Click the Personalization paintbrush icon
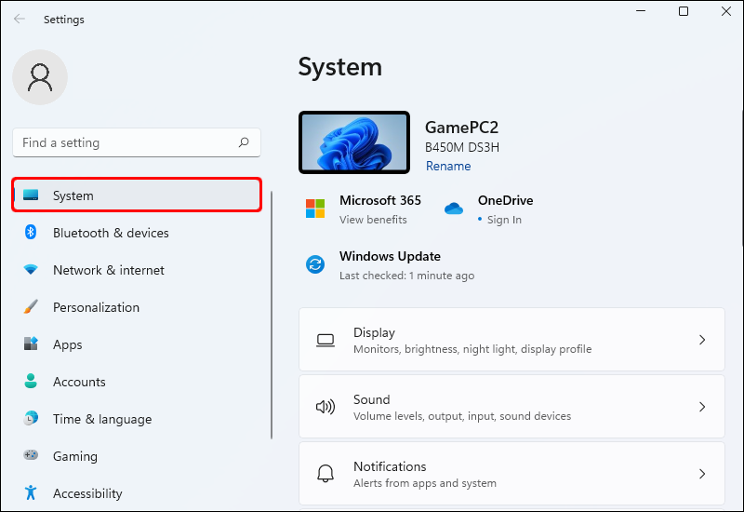The width and height of the screenshot is (744, 512). [x=31, y=307]
